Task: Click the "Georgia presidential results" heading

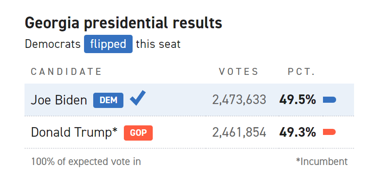Action: [123, 23]
